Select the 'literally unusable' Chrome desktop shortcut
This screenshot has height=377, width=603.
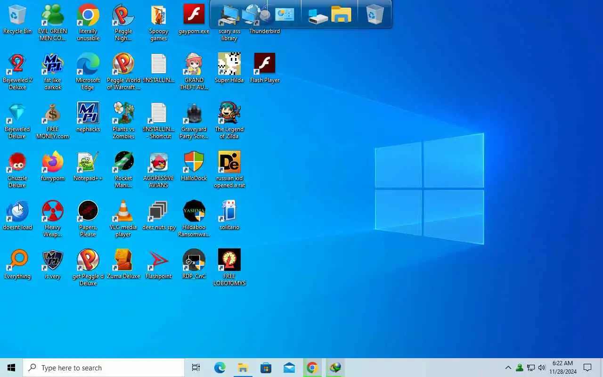[88, 23]
